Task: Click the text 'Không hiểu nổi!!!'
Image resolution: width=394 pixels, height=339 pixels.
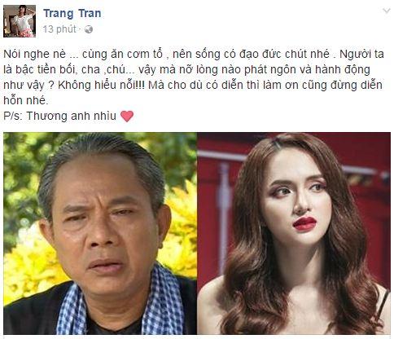Action: tap(101, 86)
